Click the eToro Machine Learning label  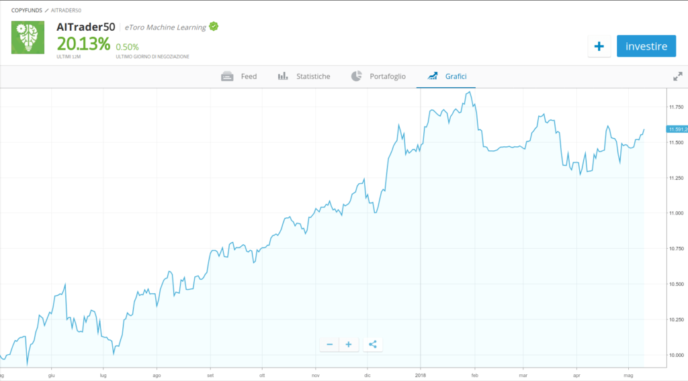click(x=165, y=27)
